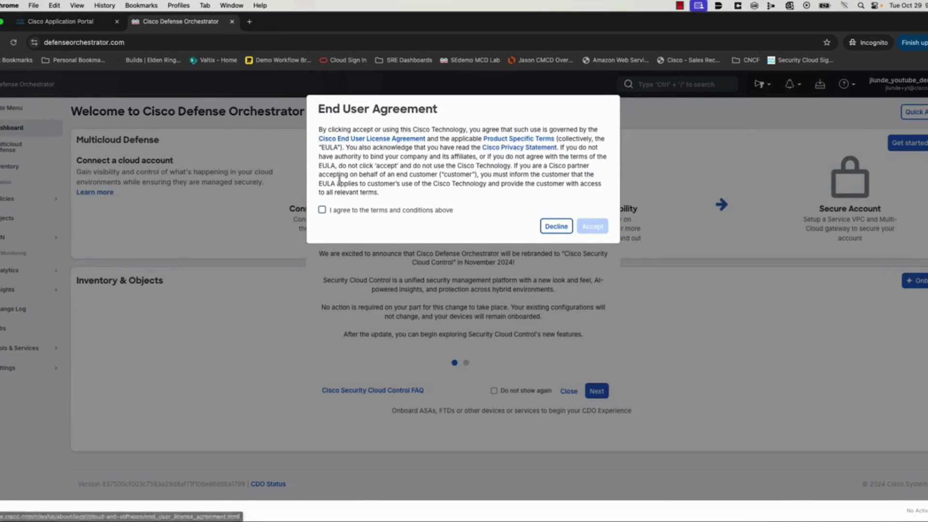This screenshot has width=928, height=522.
Task: Click the site information icon in address bar
Action: 34,43
